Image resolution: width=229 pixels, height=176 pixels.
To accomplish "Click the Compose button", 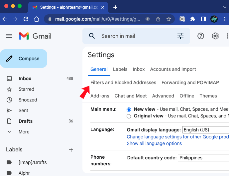I will [24, 59].
